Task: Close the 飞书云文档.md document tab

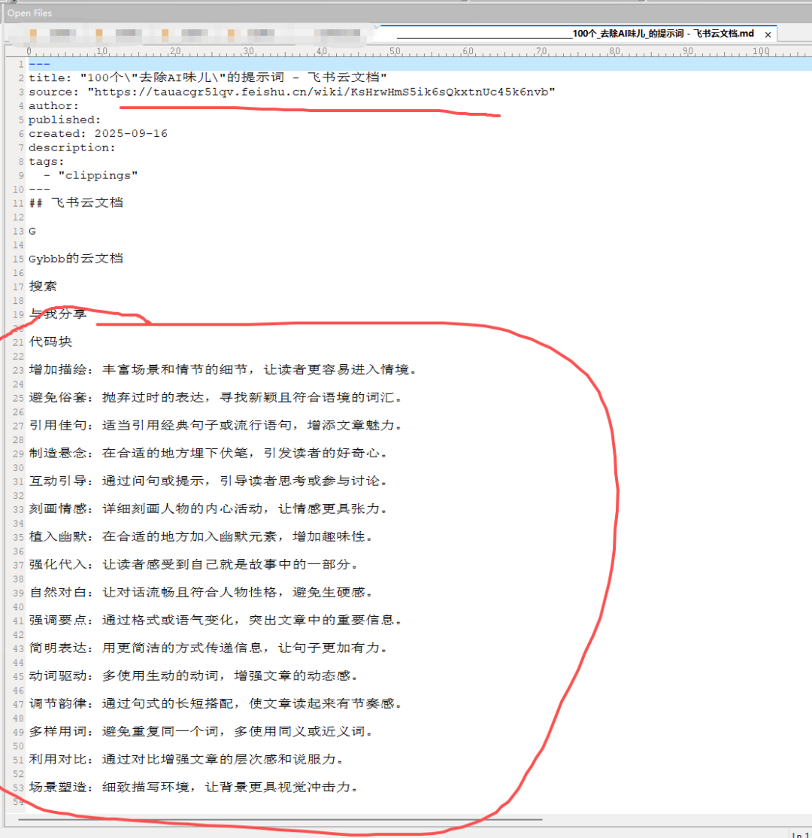Action: [x=768, y=35]
